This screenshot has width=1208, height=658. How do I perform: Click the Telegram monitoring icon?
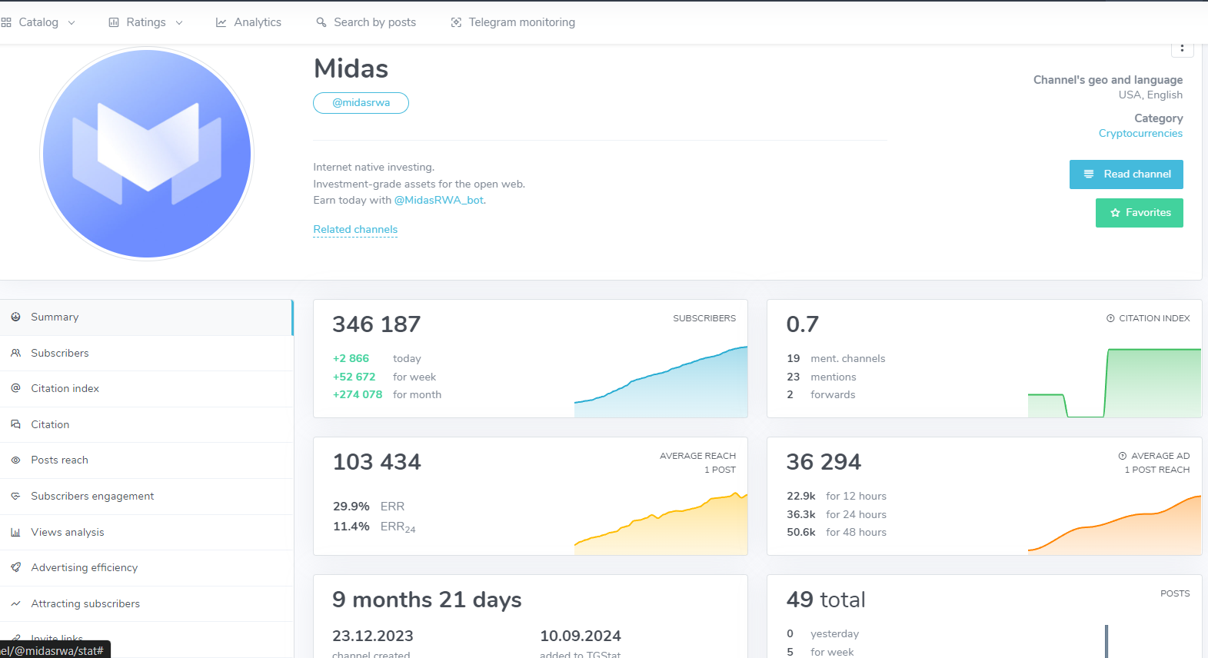(x=456, y=22)
